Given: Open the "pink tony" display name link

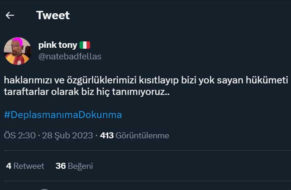Looking at the screenshot, I should pyautogui.click(x=58, y=45).
